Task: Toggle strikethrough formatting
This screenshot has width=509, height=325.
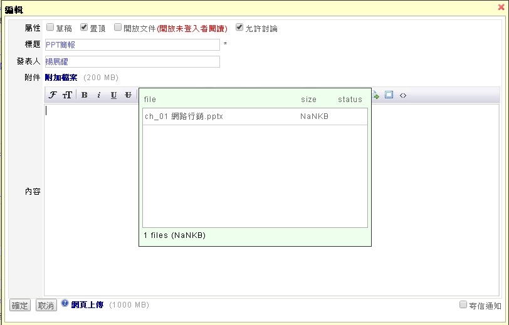Action: click(128, 95)
